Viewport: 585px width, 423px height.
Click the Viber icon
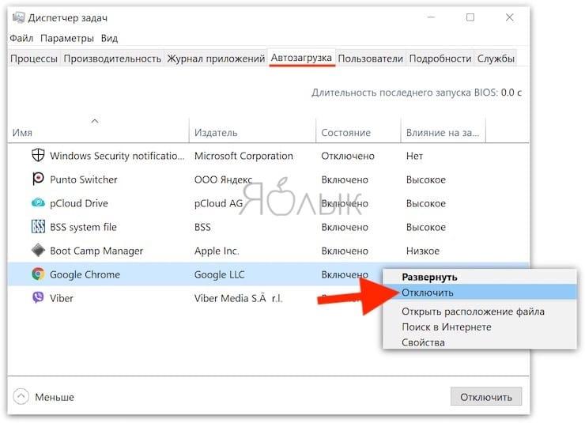(x=38, y=297)
